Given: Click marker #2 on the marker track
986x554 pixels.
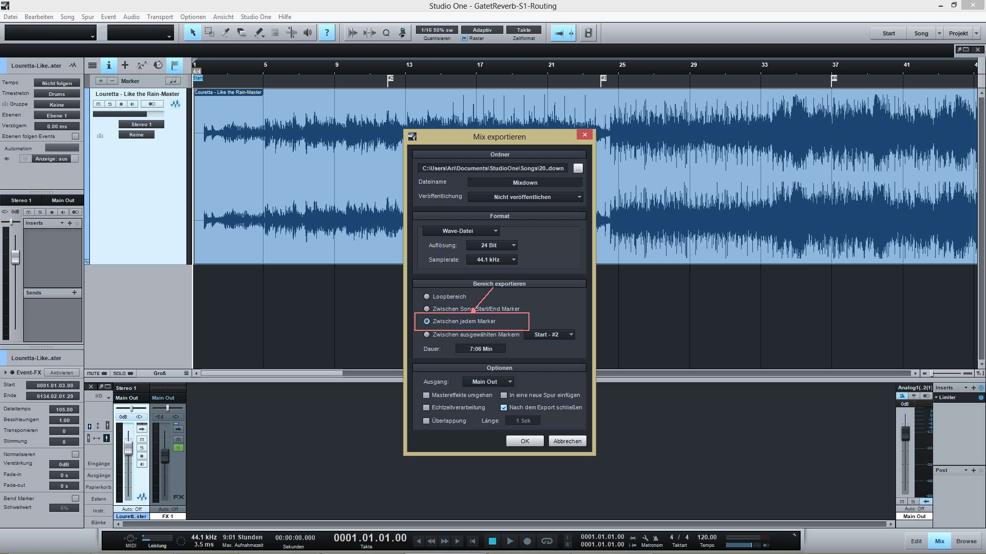Looking at the screenshot, I should pyautogui.click(x=390, y=78).
